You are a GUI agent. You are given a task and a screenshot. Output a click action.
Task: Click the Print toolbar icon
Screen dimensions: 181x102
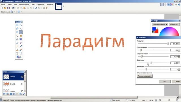pyautogui.click(x=13, y=8)
